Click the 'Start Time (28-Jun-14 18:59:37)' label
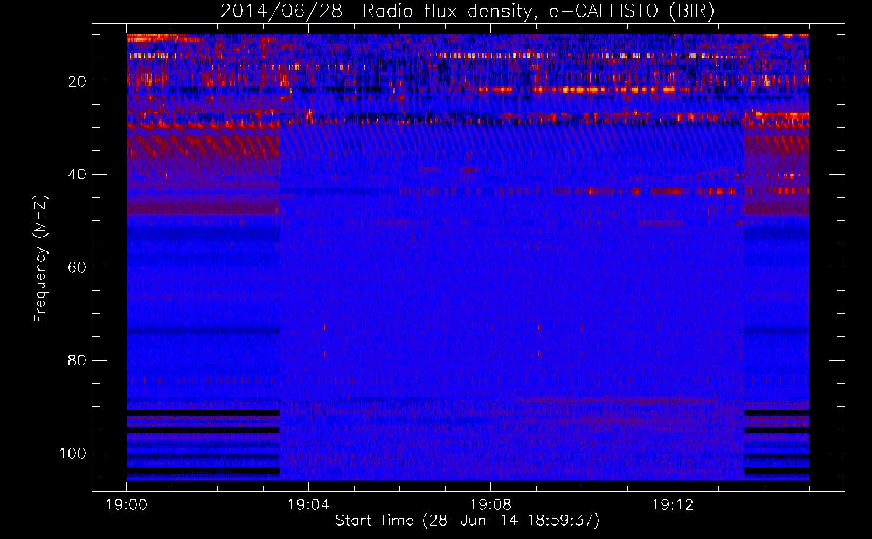Viewport: 872px width, 539px height. pos(467,521)
